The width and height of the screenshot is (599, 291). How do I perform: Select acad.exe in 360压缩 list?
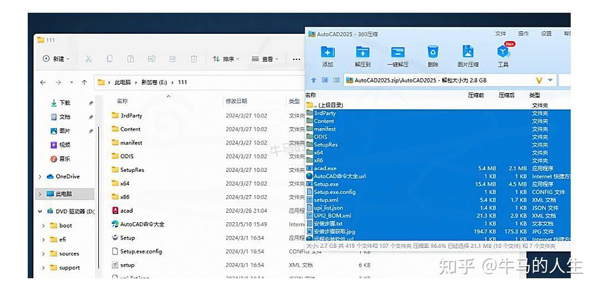pos(438,169)
